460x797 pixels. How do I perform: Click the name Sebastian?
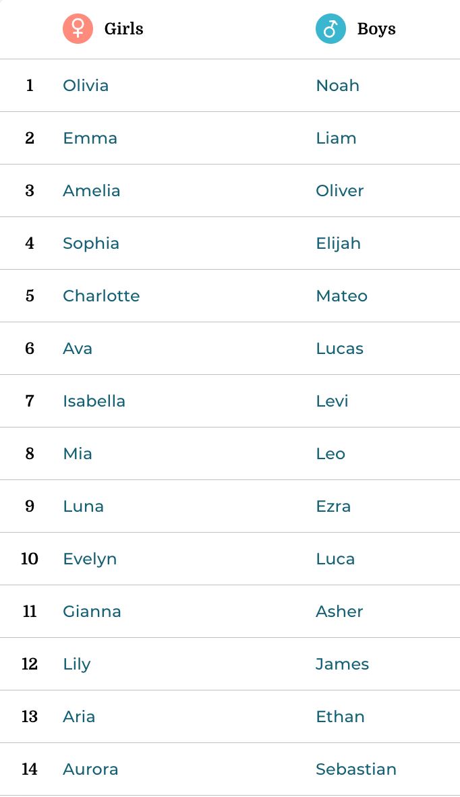(355, 769)
